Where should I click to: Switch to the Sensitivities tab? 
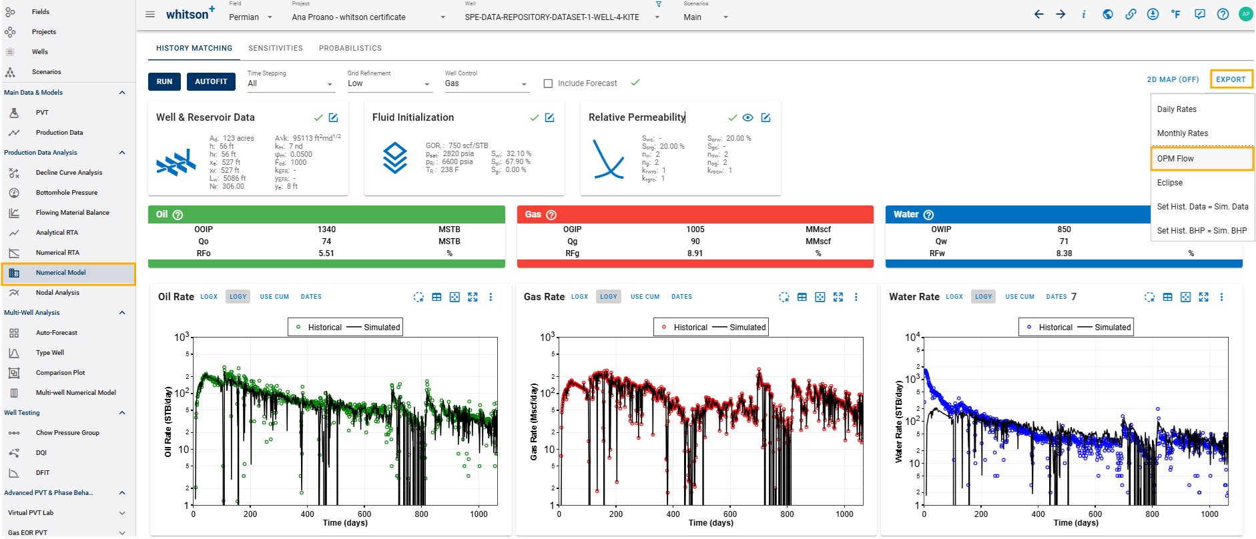point(276,48)
